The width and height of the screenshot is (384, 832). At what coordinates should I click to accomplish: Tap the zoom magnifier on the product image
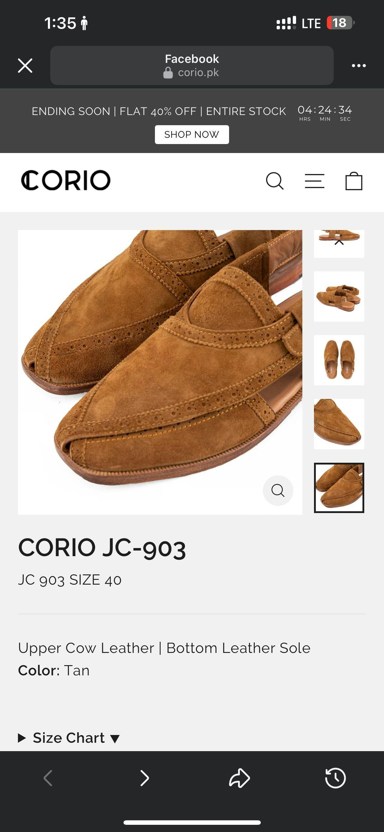pos(278,490)
